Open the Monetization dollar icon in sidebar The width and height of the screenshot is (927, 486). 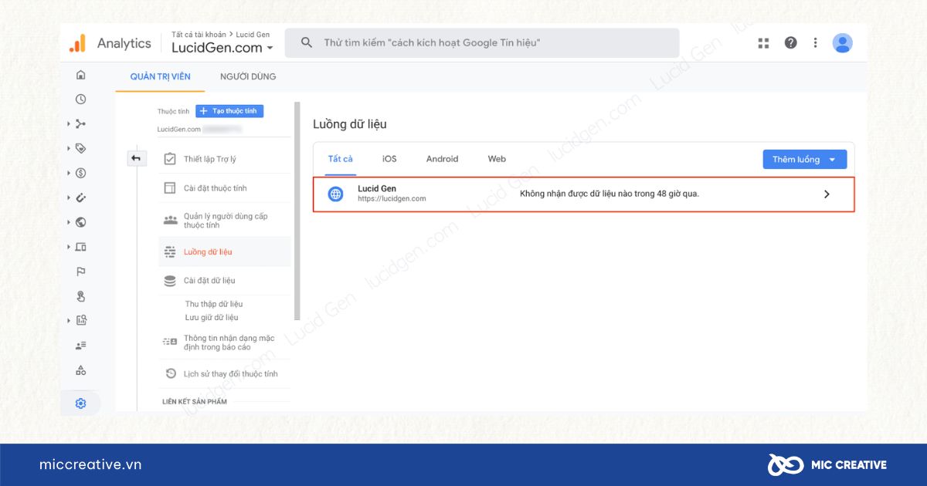[80, 173]
